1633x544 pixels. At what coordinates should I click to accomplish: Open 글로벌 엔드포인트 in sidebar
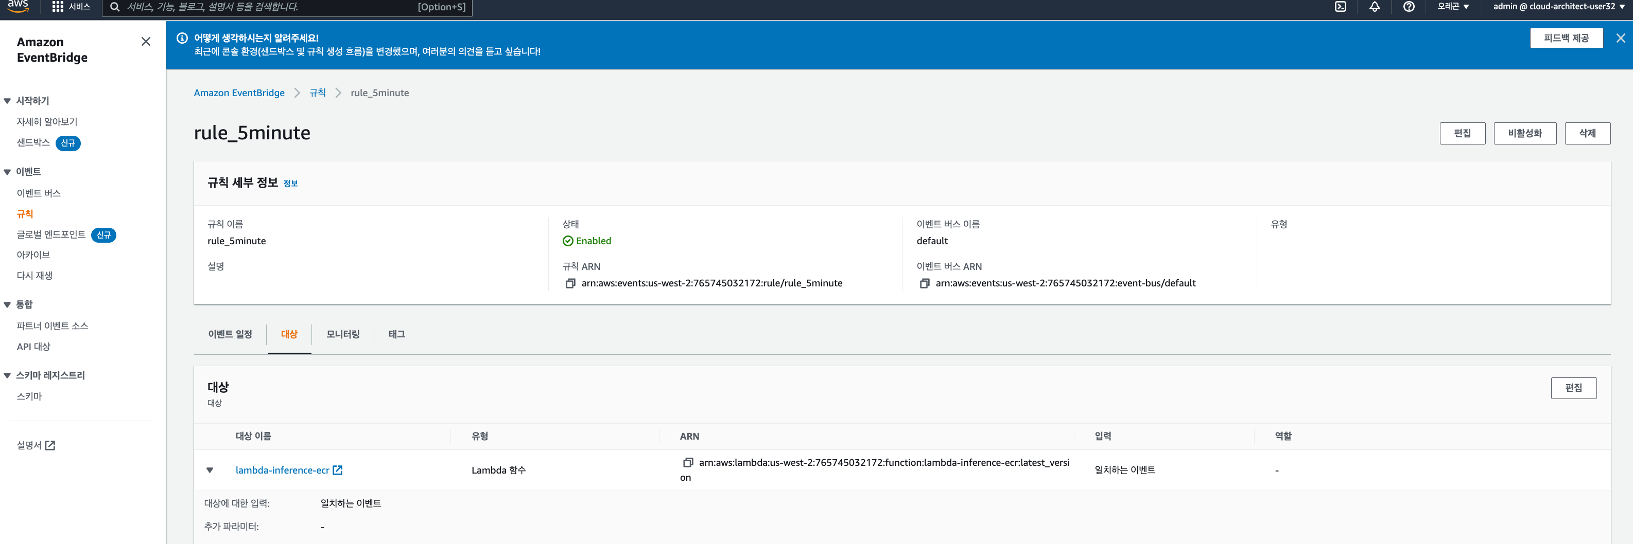[x=51, y=234]
